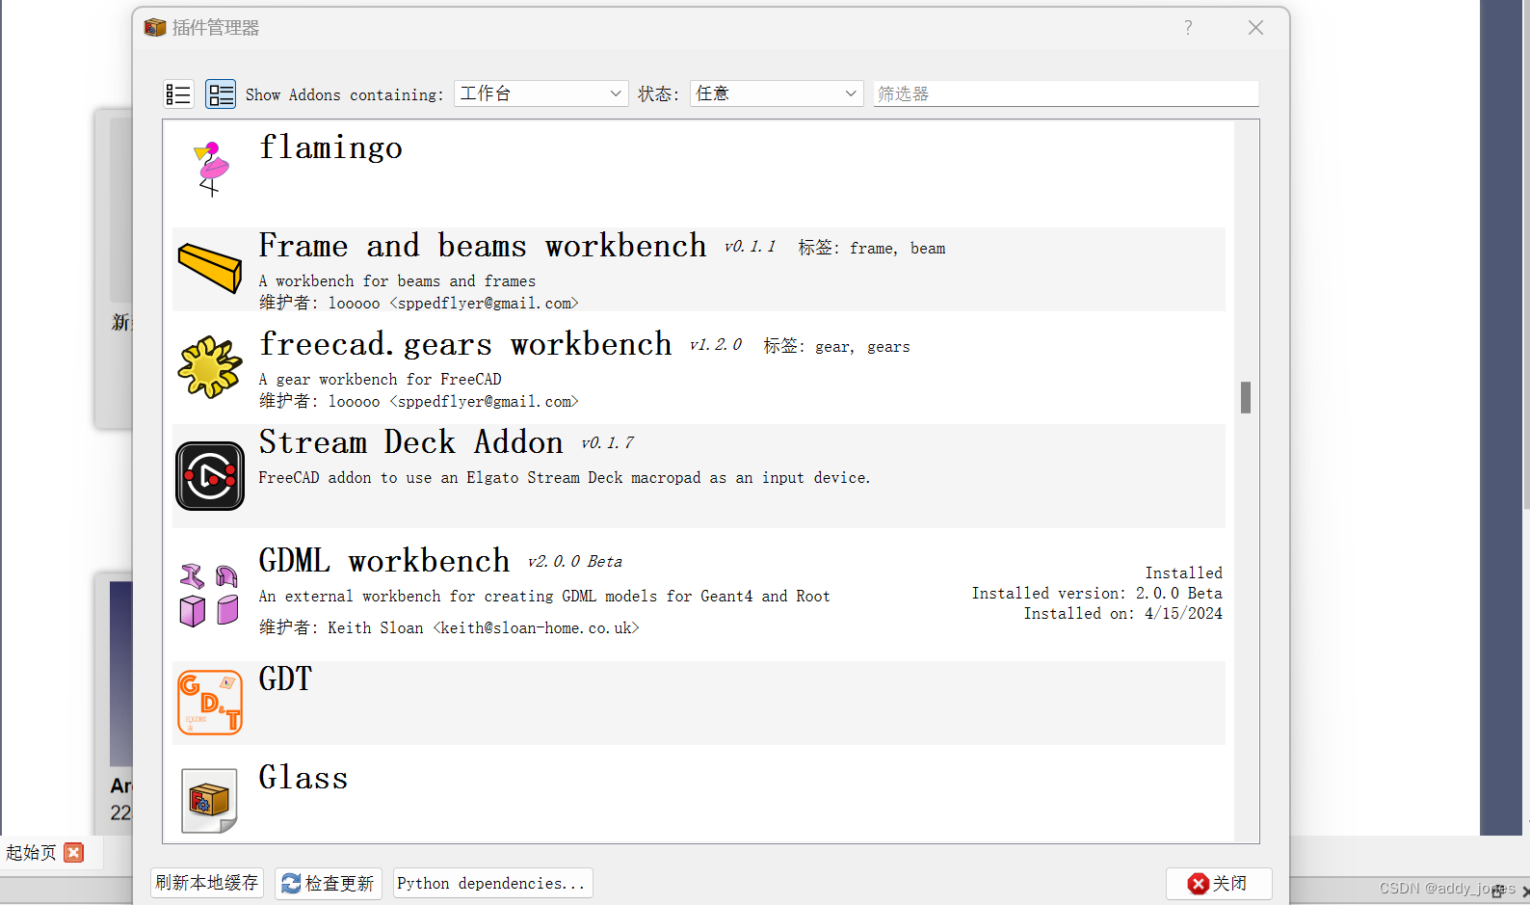The width and height of the screenshot is (1530, 905).
Task: Click the v2.0.0 Beta version label
Action: pos(575,562)
